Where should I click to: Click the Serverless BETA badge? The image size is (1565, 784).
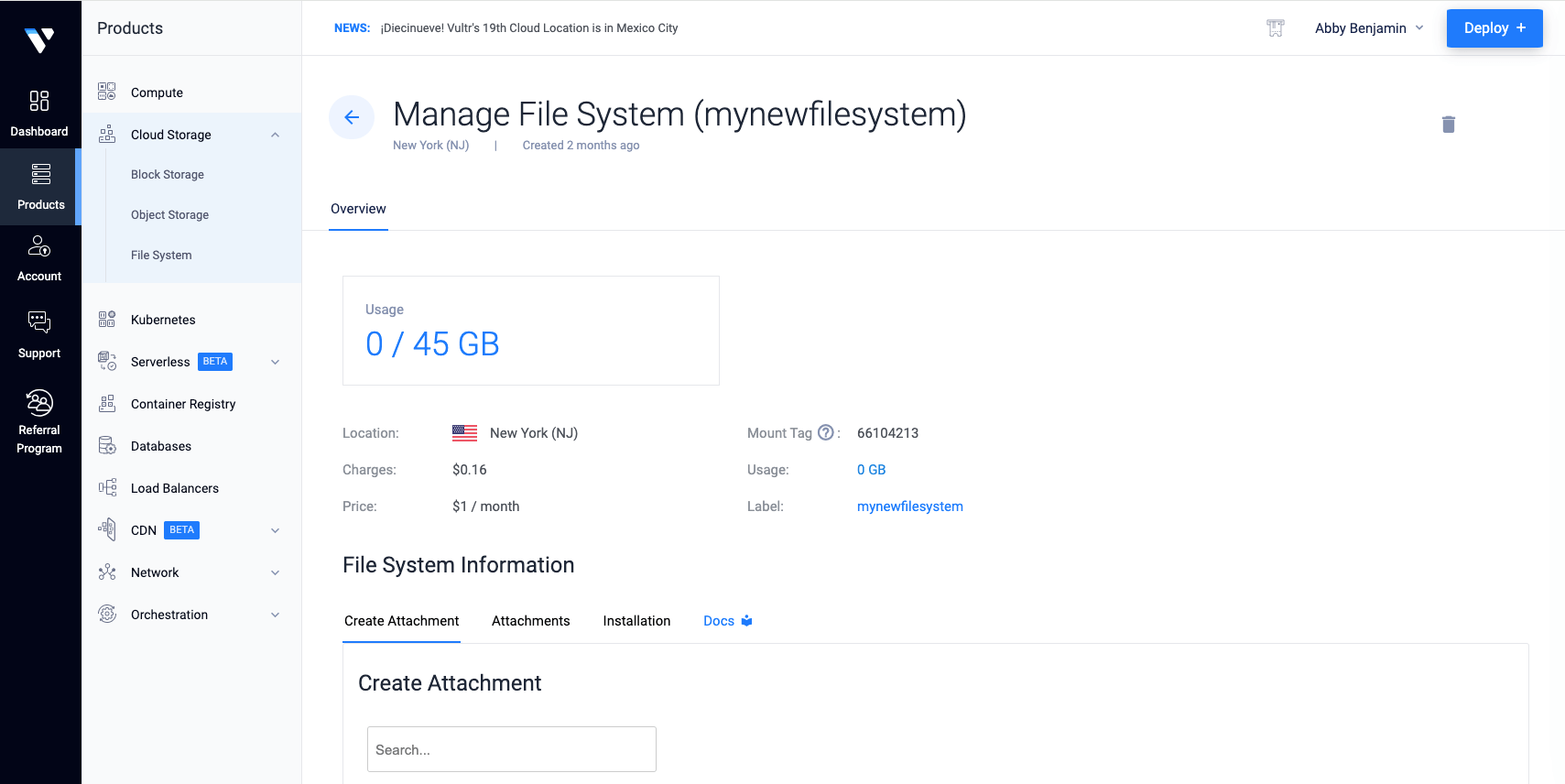[x=215, y=362]
